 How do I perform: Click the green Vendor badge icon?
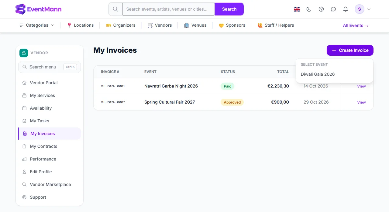point(24,53)
